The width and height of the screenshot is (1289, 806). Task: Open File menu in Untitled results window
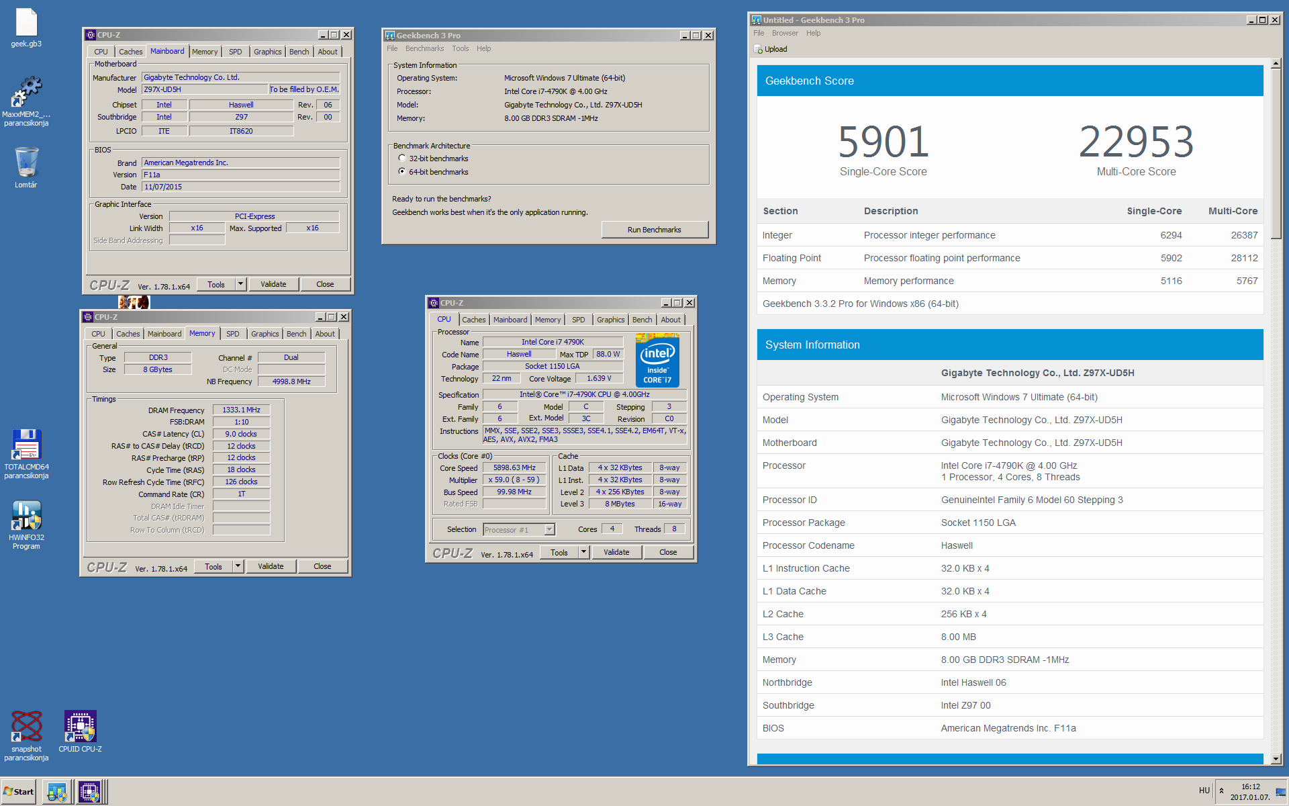pos(759,33)
